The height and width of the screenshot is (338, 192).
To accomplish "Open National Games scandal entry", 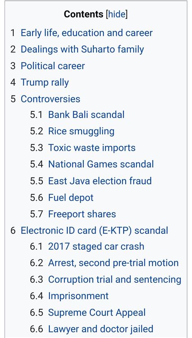I will point(101,164).
